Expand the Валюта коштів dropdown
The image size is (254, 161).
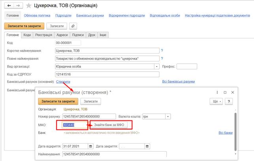(169, 117)
